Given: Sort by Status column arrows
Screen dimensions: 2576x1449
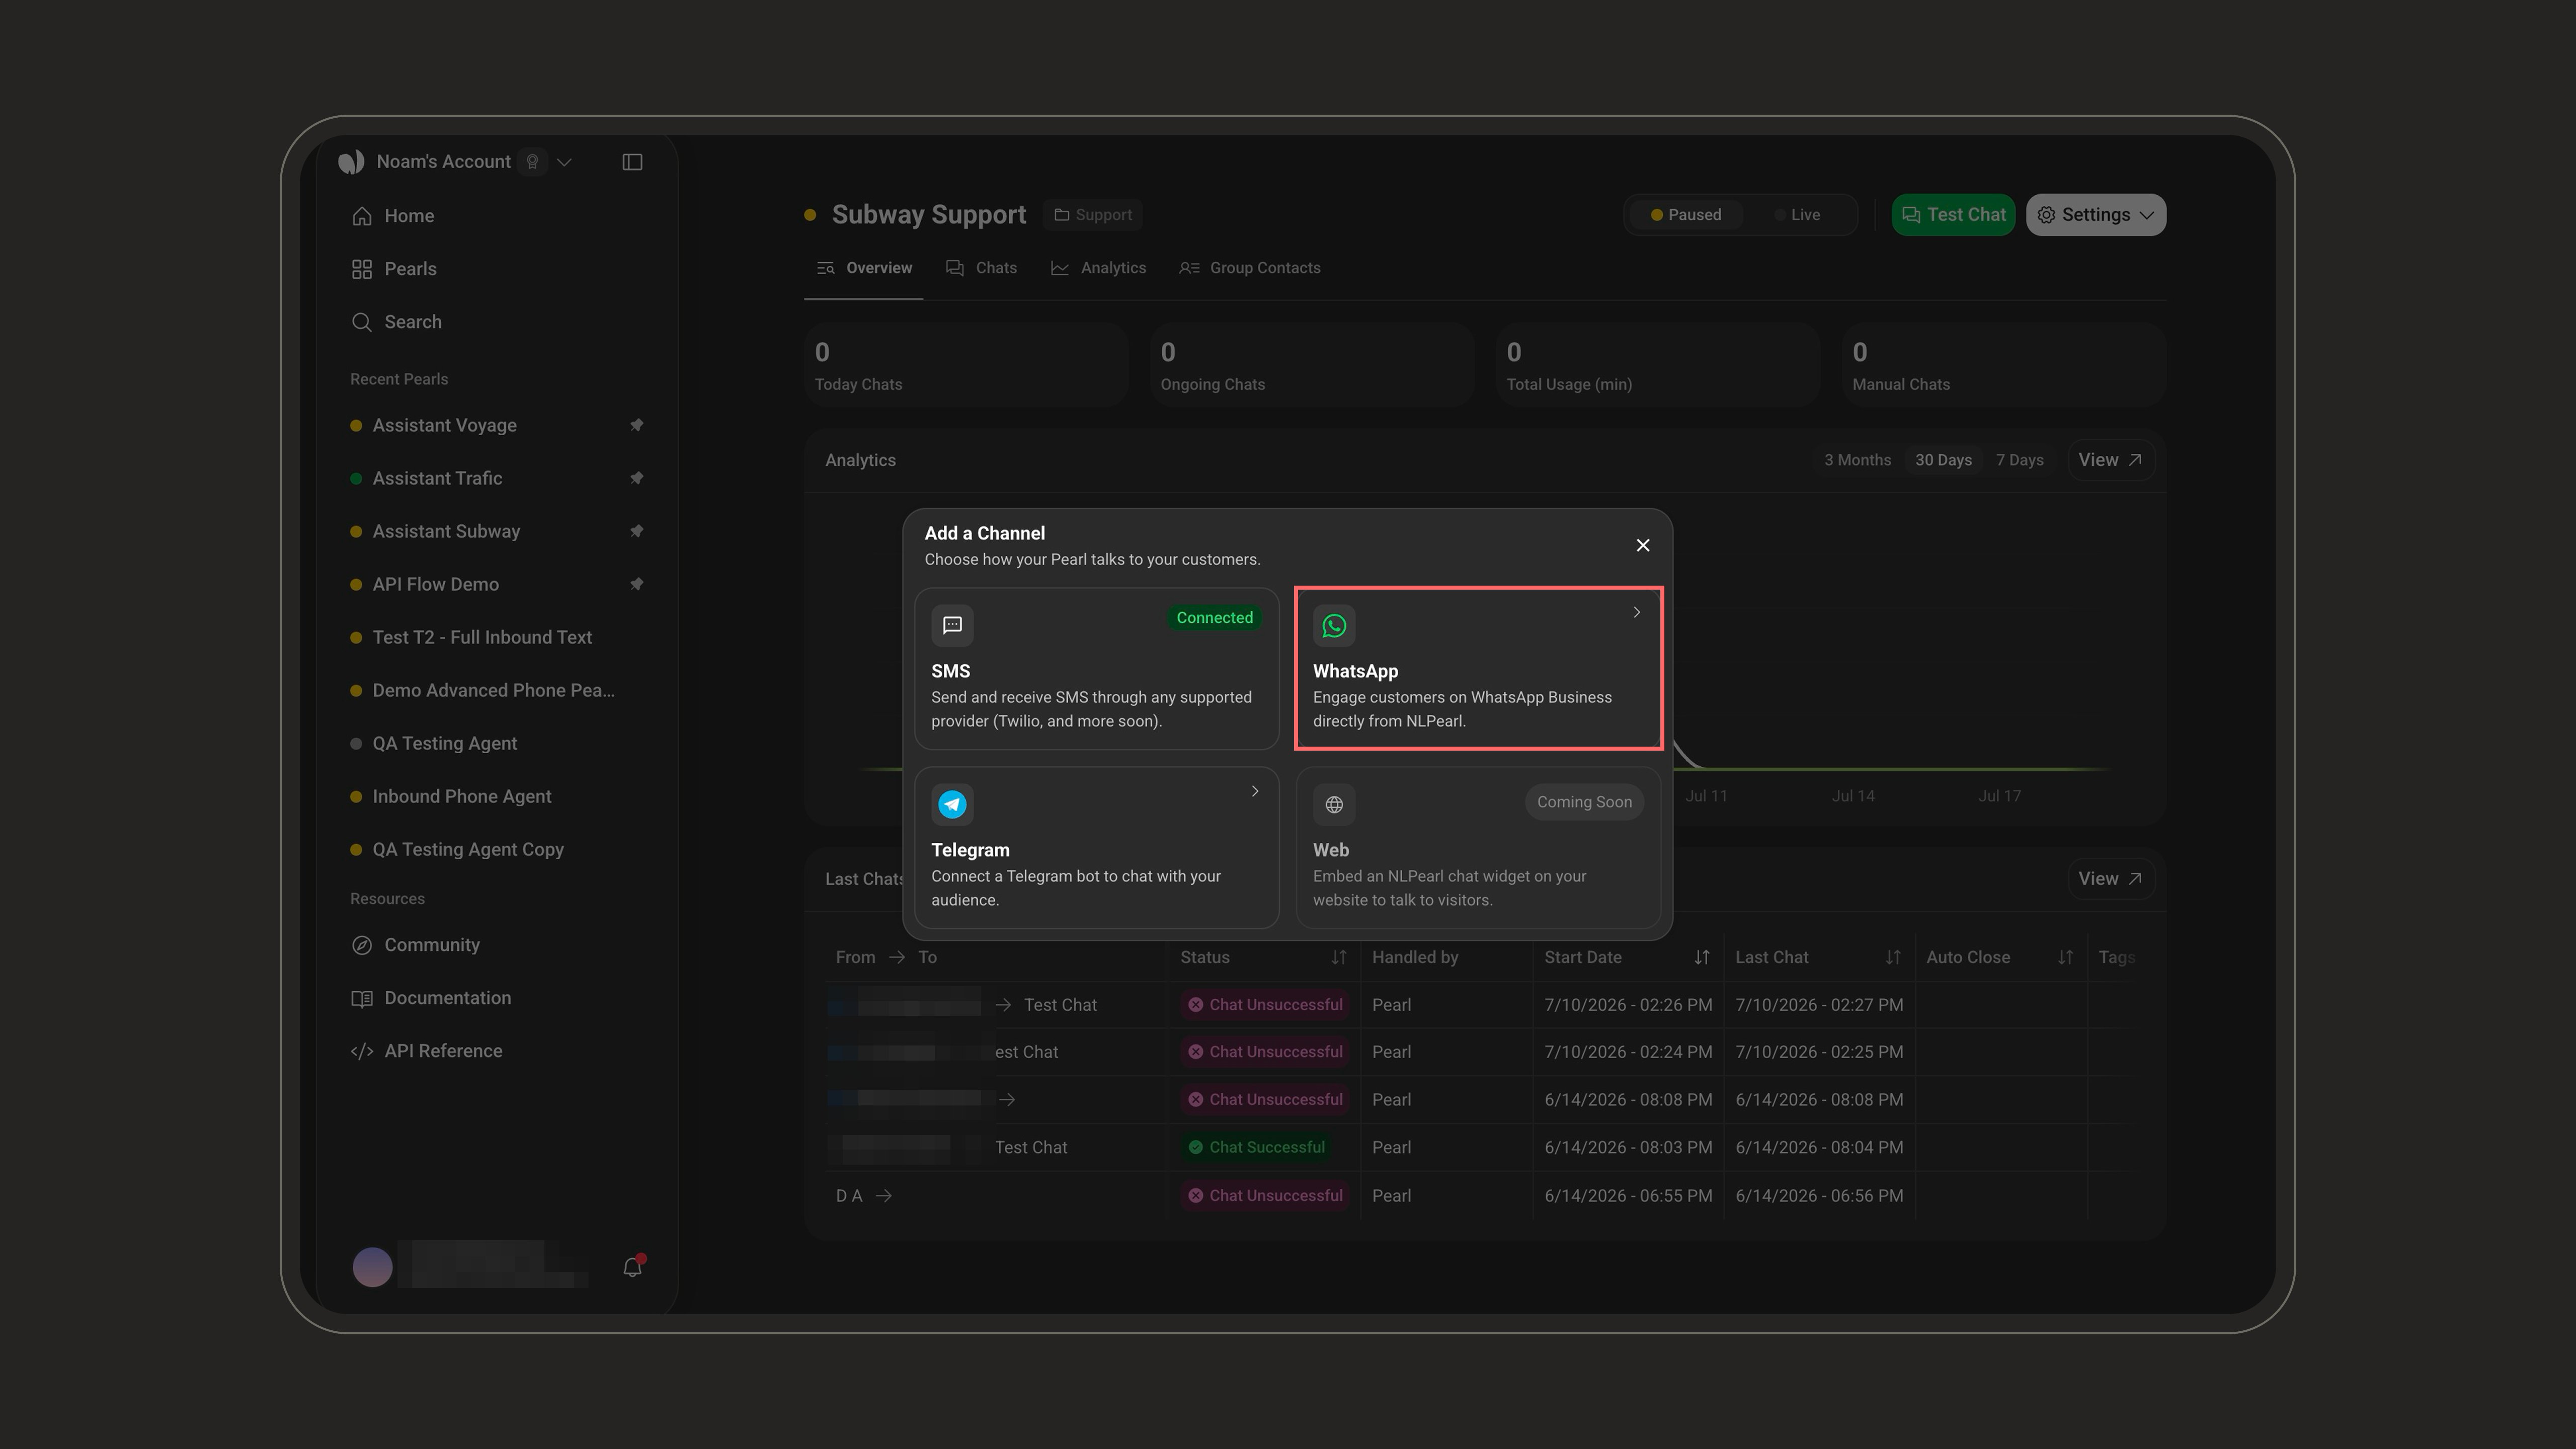Looking at the screenshot, I should click(1338, 958).
